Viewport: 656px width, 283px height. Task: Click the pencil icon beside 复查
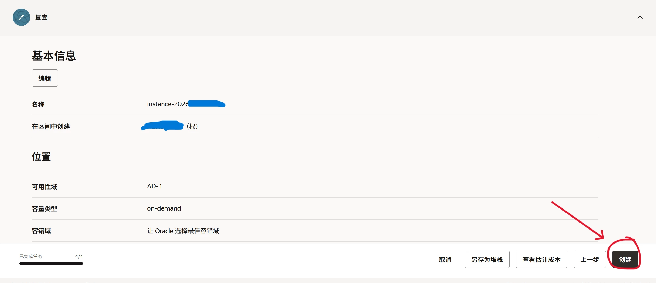tap(21, 17)
